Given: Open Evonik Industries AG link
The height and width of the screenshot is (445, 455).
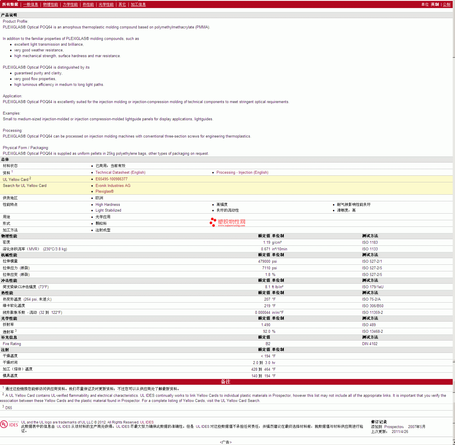Looking at the screenshot, I should click(113, 186).
